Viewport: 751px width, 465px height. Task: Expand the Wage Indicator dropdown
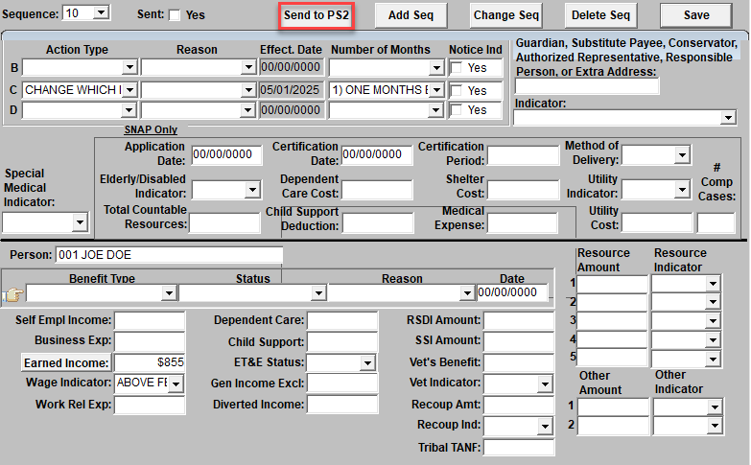click(x=176, y=384)
